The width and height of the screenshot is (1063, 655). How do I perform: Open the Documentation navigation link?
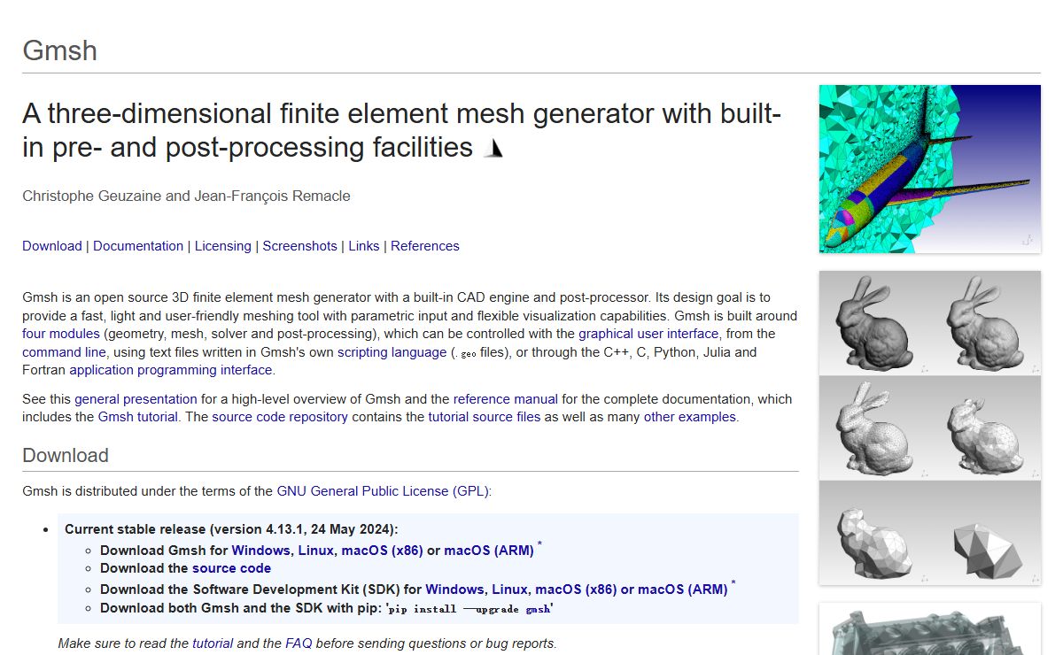[138, 246]
